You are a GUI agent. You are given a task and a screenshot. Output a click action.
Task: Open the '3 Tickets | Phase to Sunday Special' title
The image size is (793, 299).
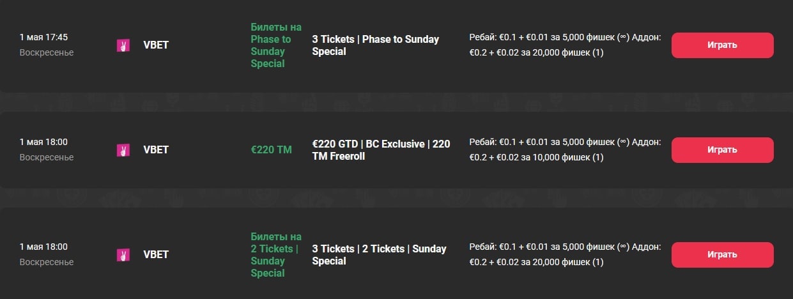(x=375, y=45)
